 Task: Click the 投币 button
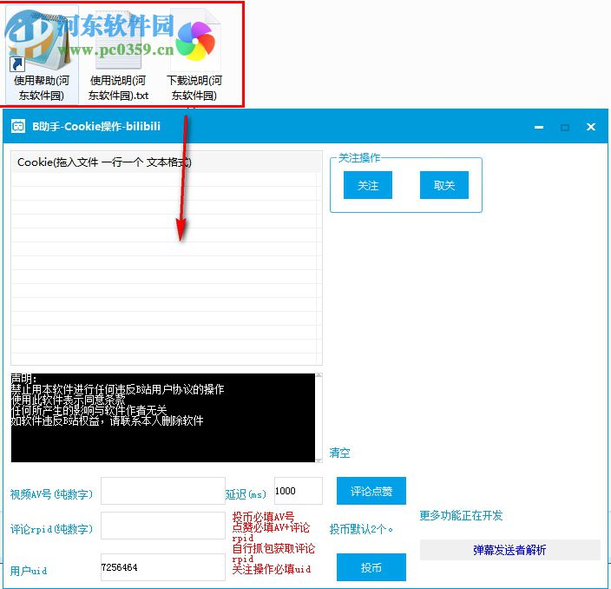click(371, 567)
